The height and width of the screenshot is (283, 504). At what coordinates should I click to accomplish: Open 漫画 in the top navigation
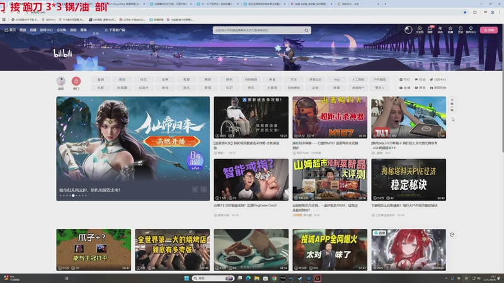(73, 30)
